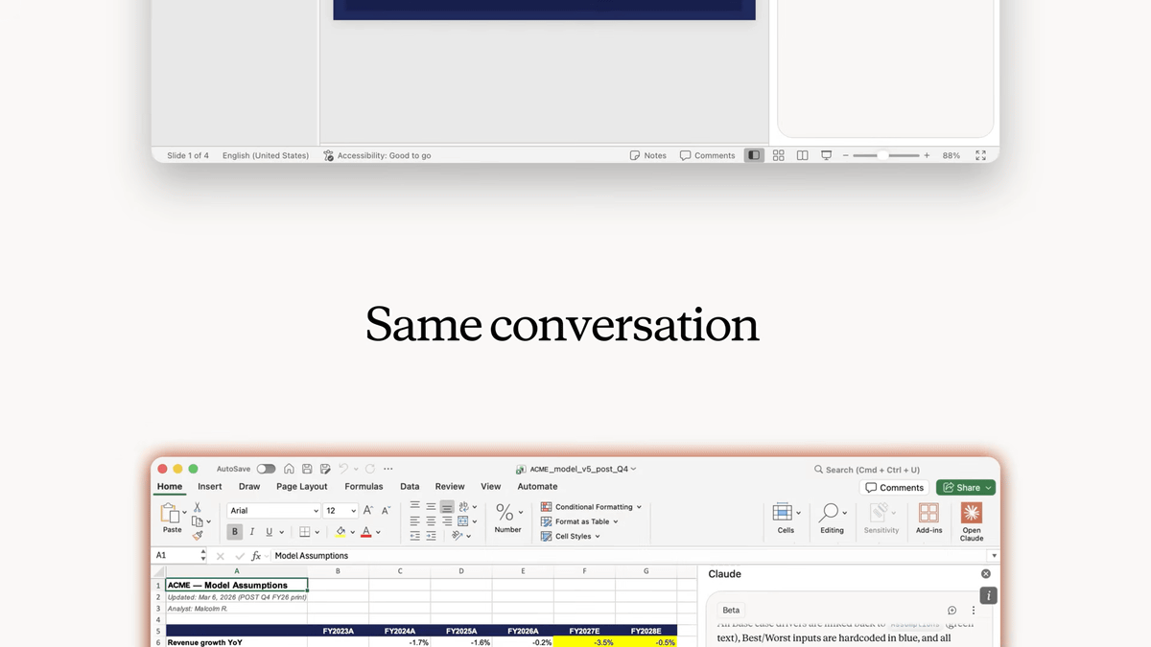Switch to the Formulas ribbon tab
The height and width of the screenshot is (647, 1151).
click(364, 487)
